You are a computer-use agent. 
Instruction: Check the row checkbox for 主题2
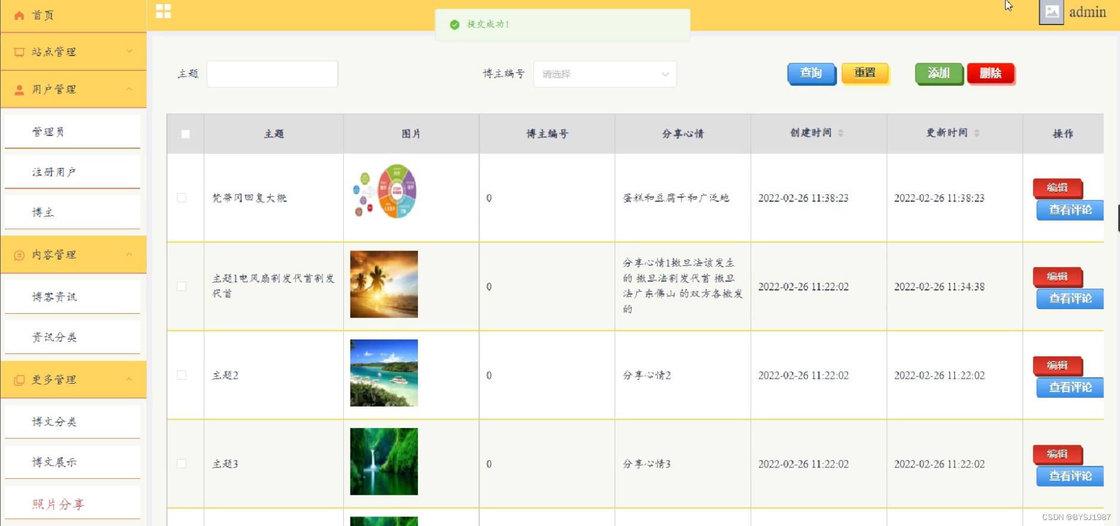coord(182,375)
